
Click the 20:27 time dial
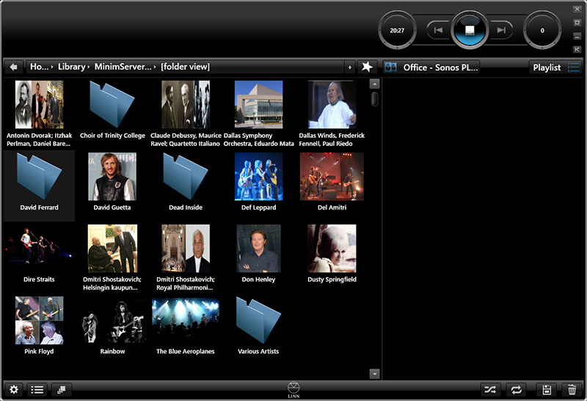click(x=397, y=30)
